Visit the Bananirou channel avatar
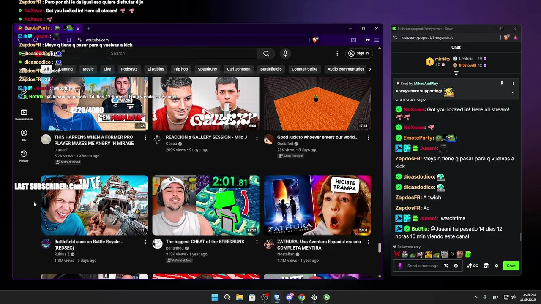Screen dimensions: 541x304 click(157, 244)
